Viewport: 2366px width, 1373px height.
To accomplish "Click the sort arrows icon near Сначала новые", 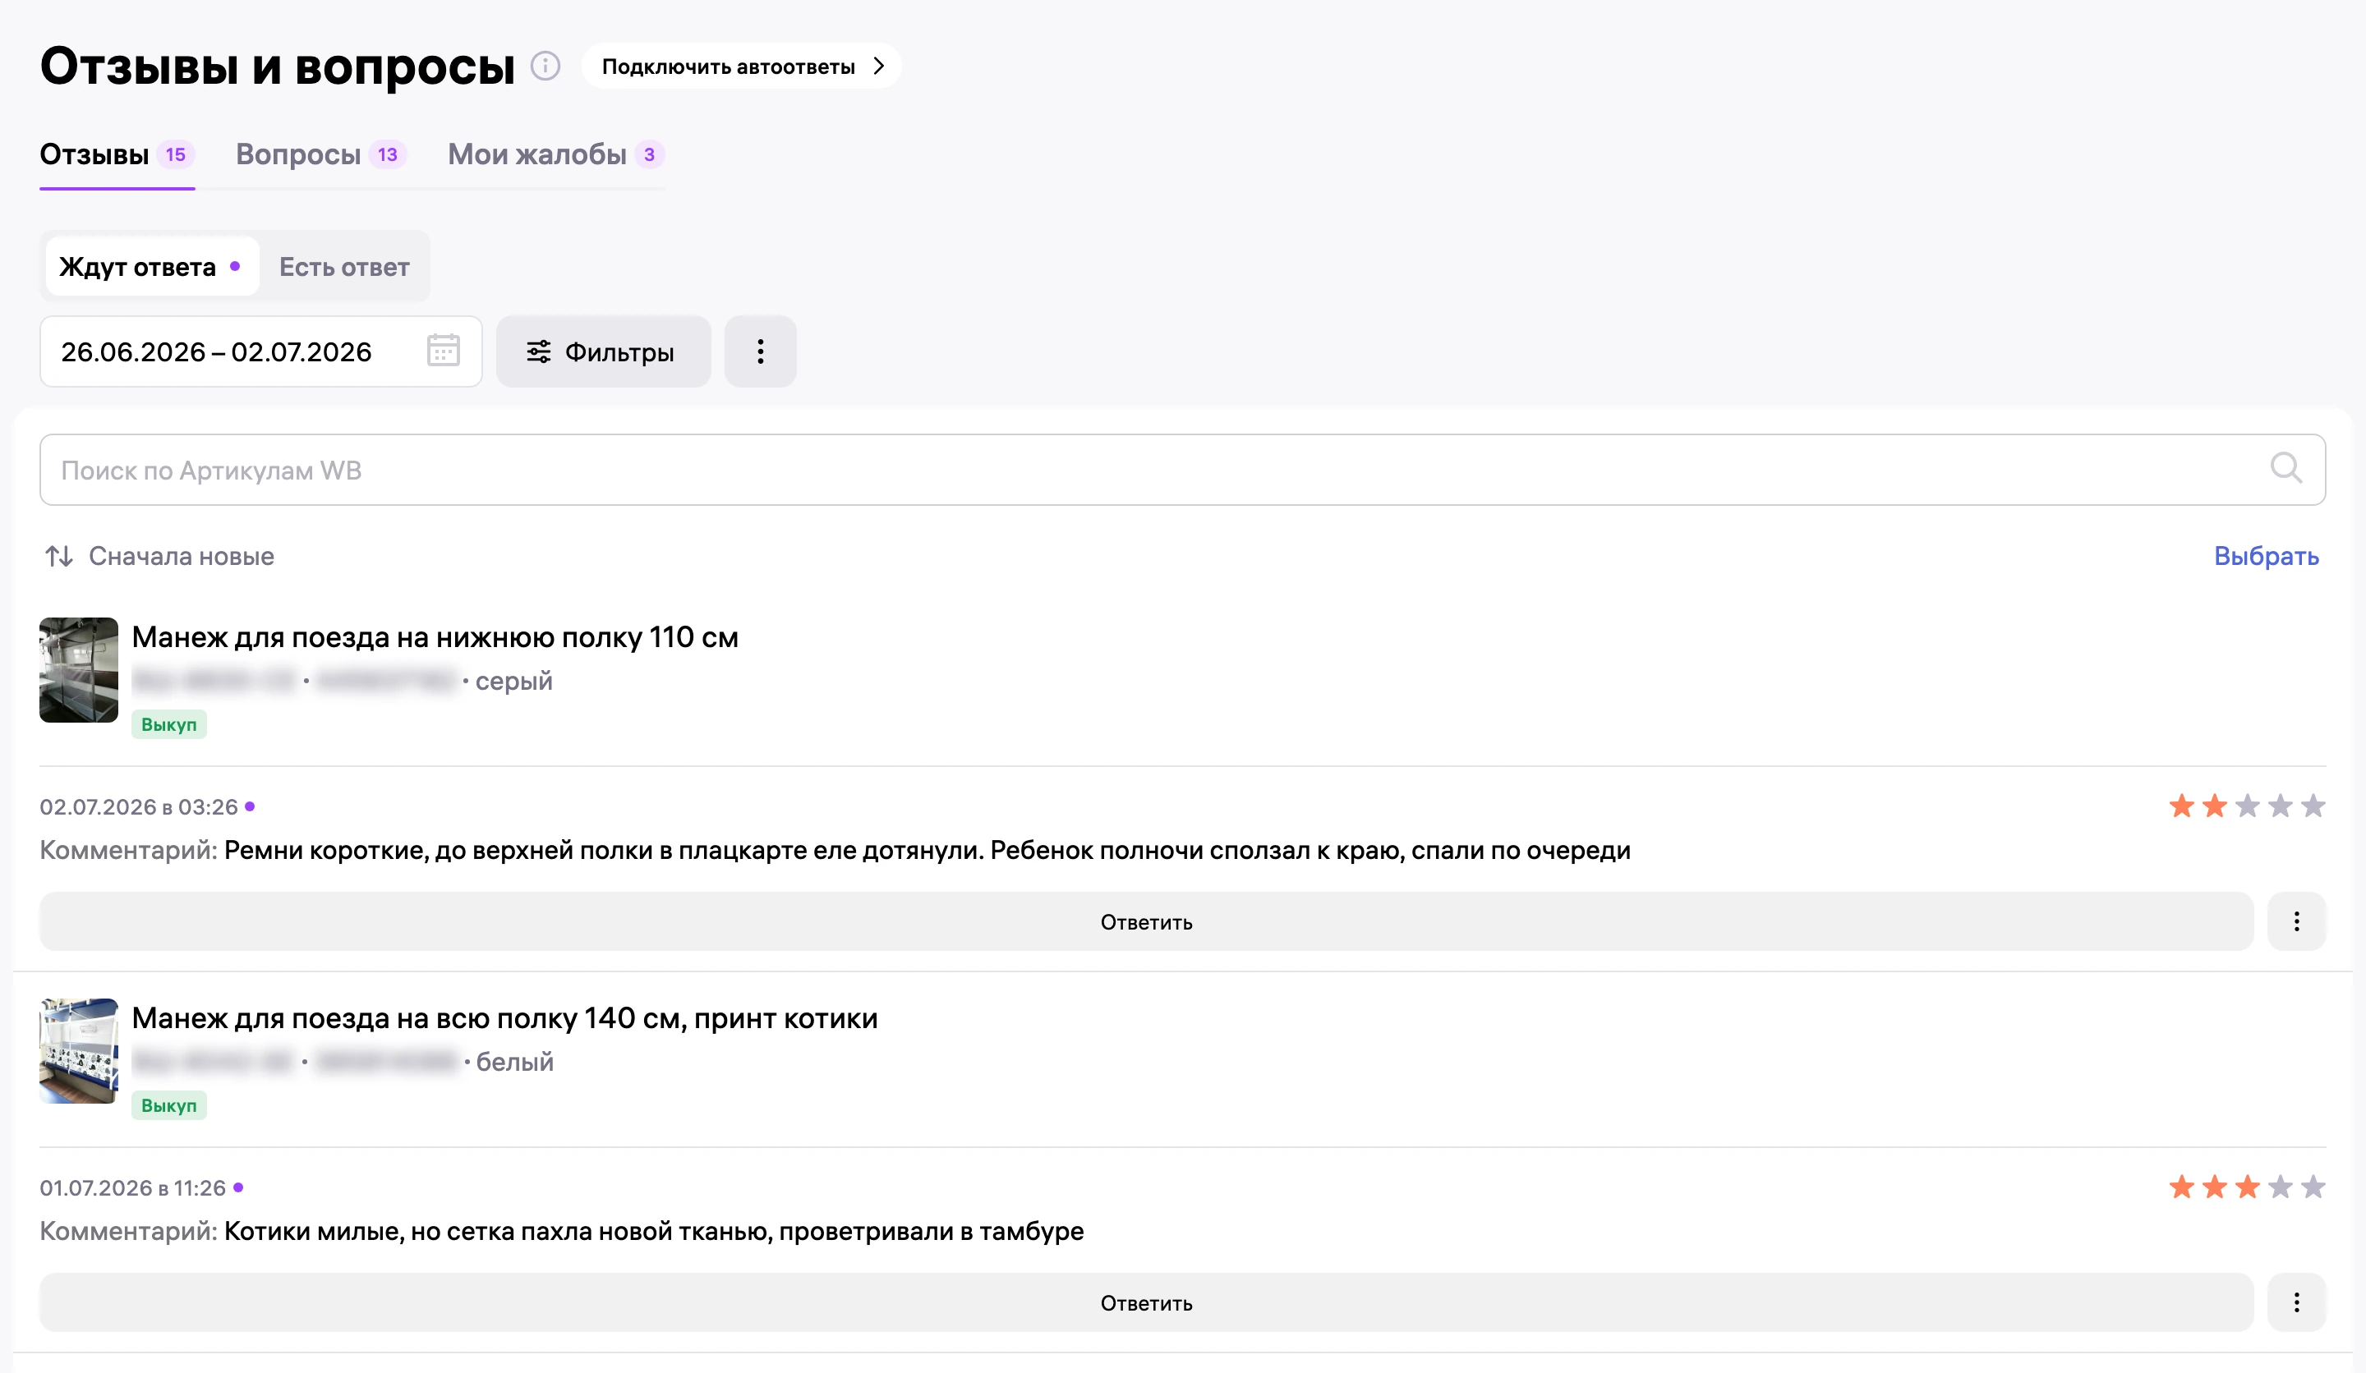I will 59,557.
